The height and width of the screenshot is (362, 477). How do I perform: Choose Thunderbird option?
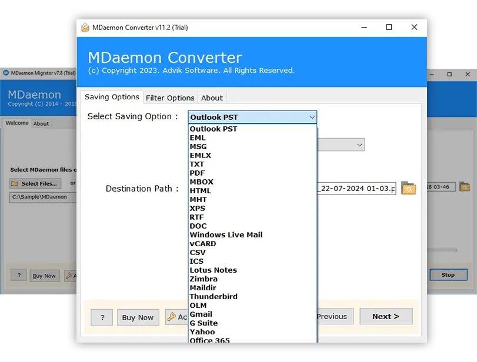tap(252, 296)
